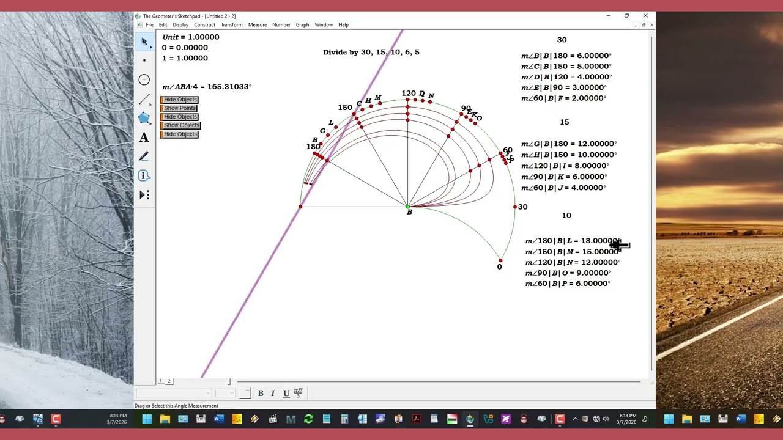Viewport: 783px width, 440px height.
Task: Toggle italic text formatting
Action: tap(273, 393)
